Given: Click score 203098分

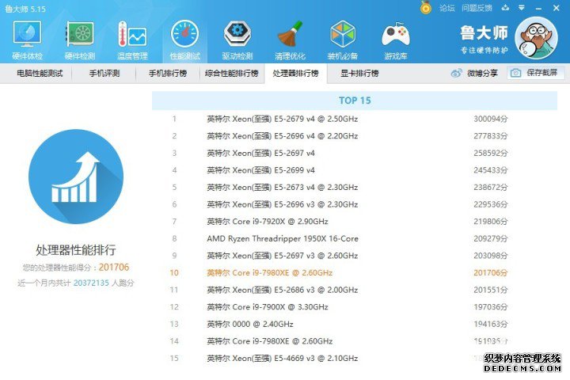Looking at the screenshot, I should tap(490, 256).
